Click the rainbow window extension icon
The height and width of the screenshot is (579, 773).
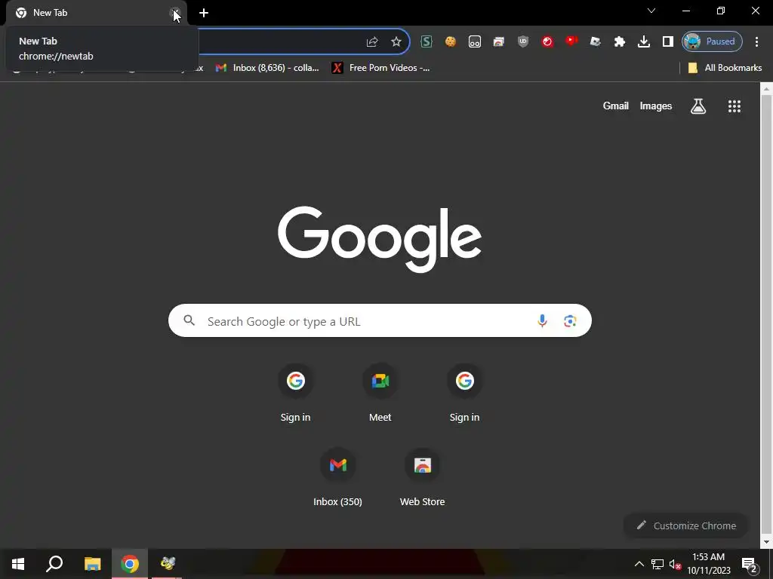498,41
